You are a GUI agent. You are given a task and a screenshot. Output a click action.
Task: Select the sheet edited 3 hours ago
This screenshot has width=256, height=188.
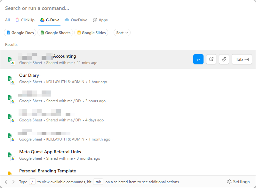[128, 98]
